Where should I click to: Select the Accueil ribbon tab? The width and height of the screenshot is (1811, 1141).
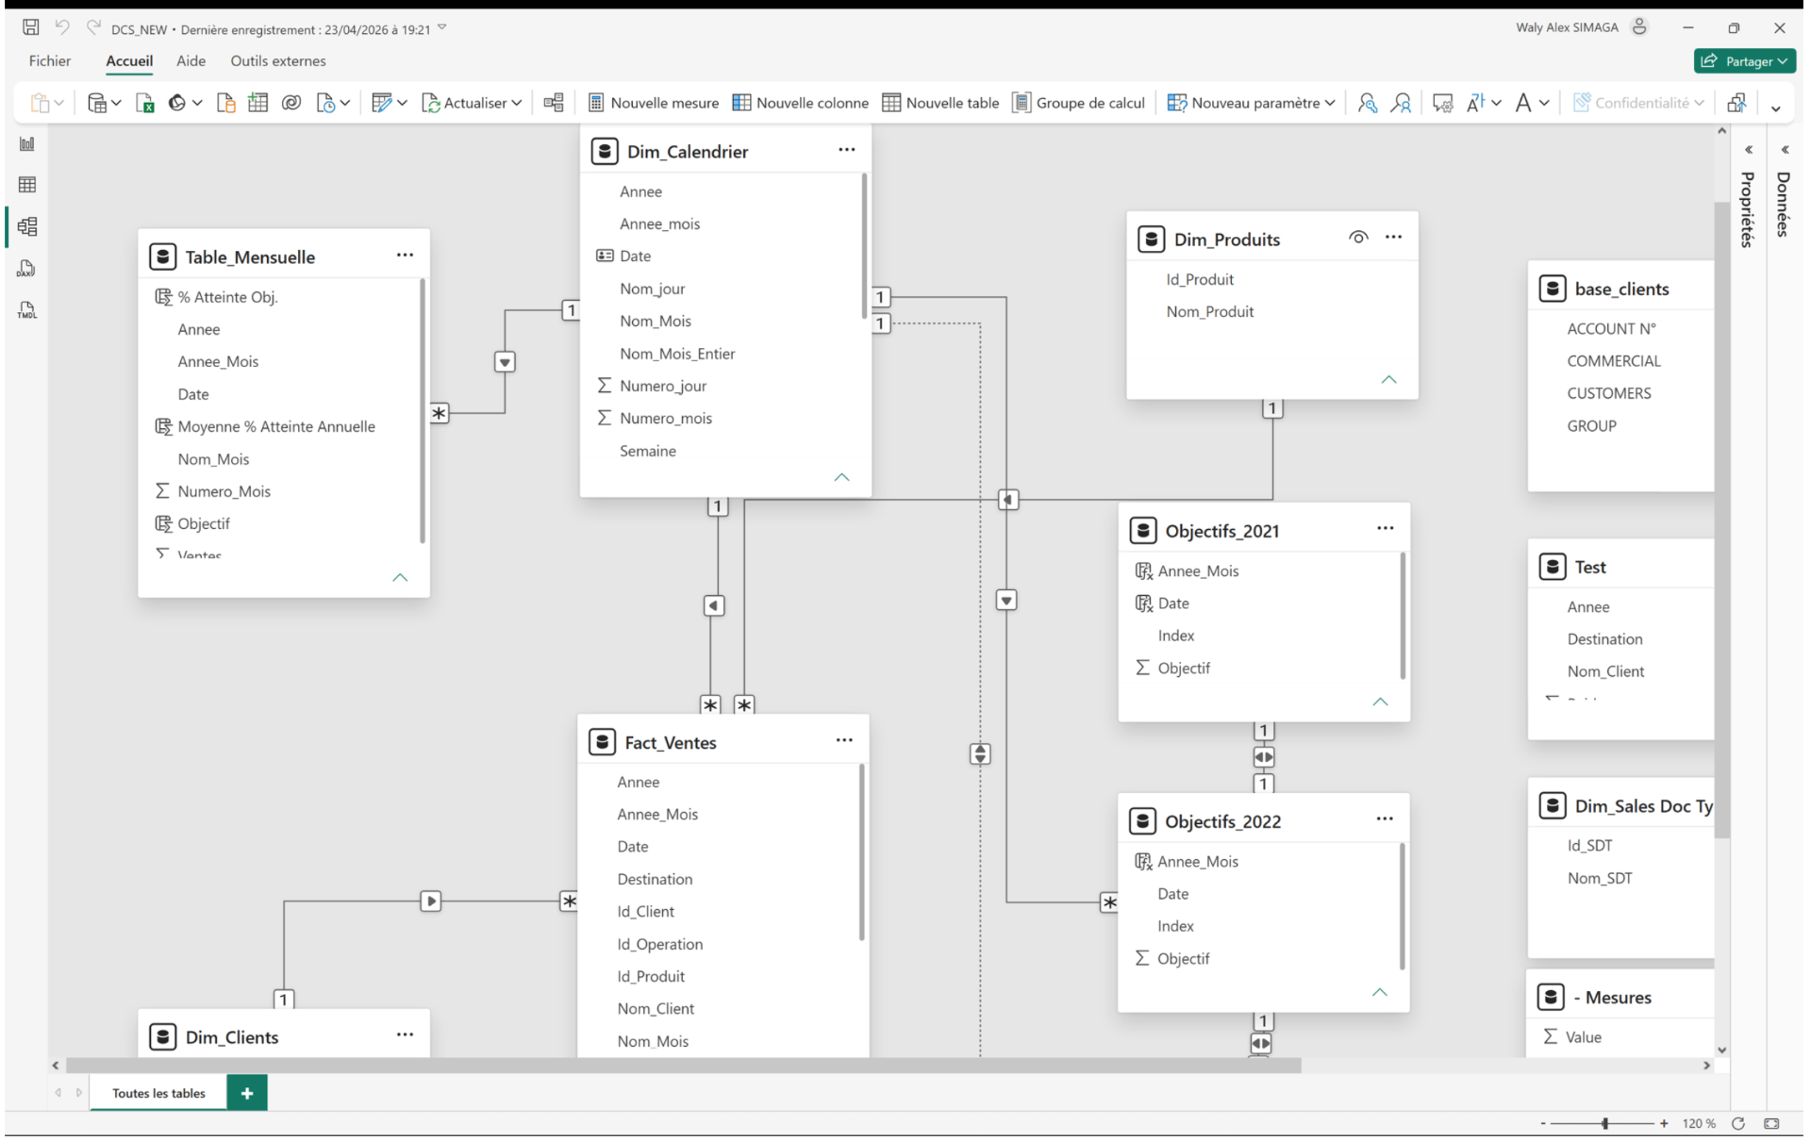pyautogui.click(x=129, y=61)
